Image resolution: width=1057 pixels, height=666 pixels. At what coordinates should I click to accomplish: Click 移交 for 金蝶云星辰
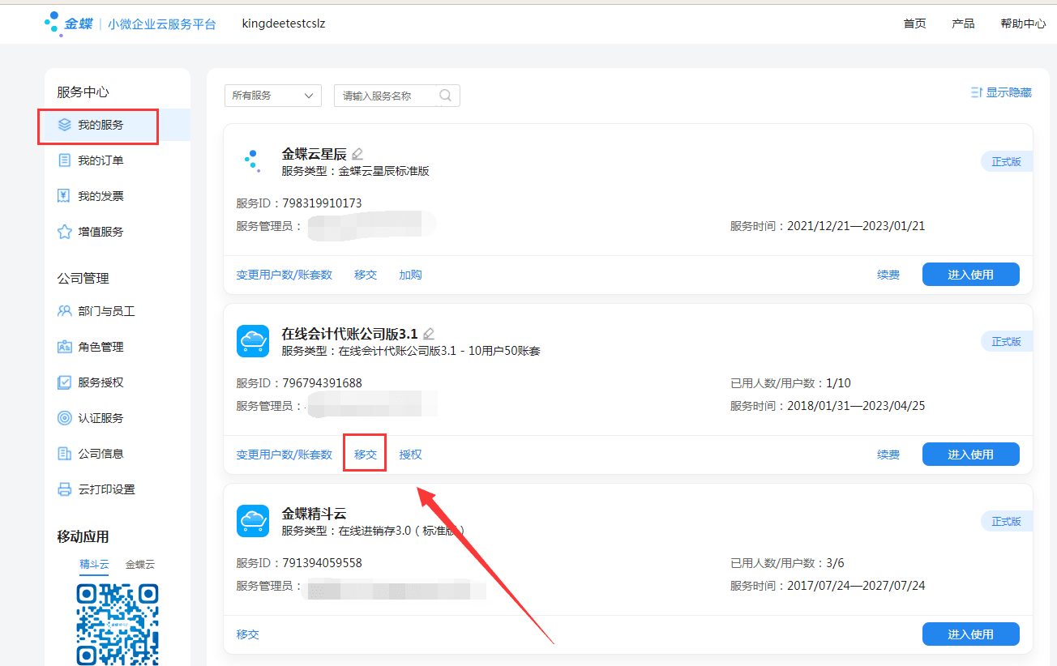(366, 275)
